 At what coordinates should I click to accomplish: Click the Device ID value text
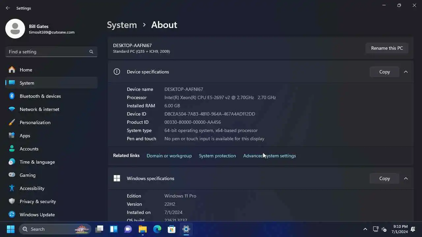click(x=210, y=114)
